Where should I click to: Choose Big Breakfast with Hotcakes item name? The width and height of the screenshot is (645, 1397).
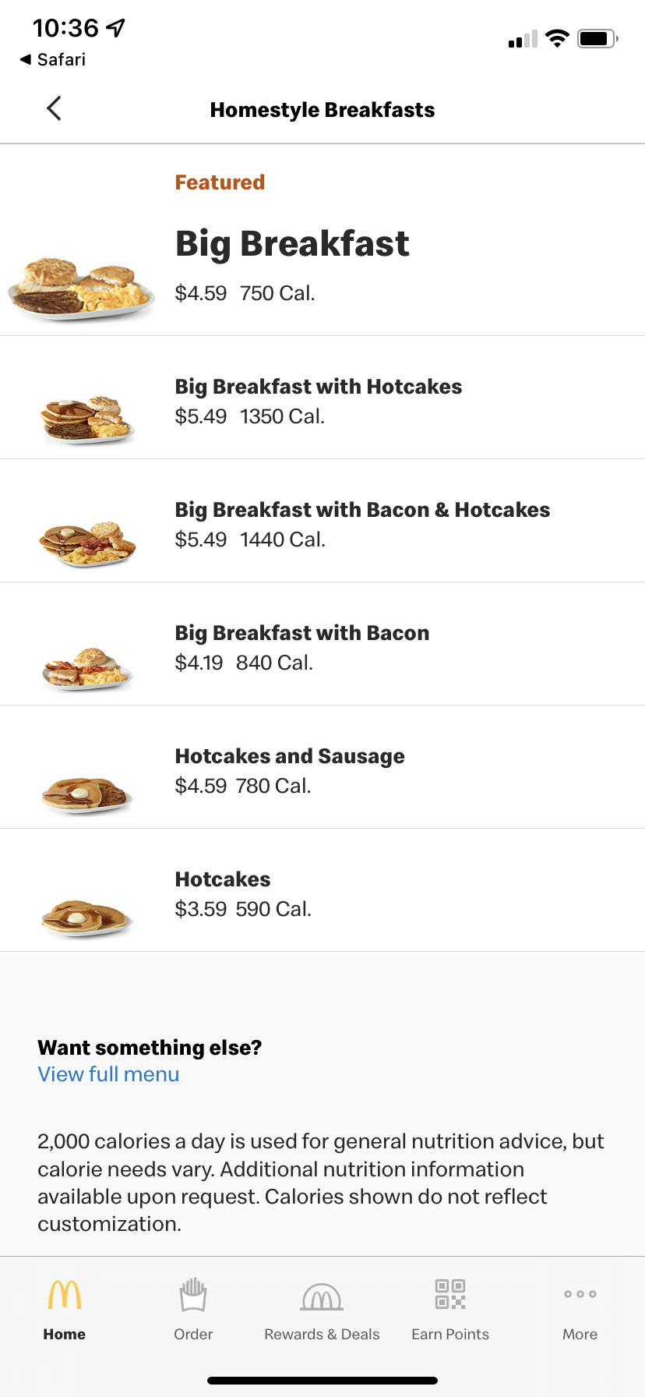pyautogui.click(x=319, y=387)
